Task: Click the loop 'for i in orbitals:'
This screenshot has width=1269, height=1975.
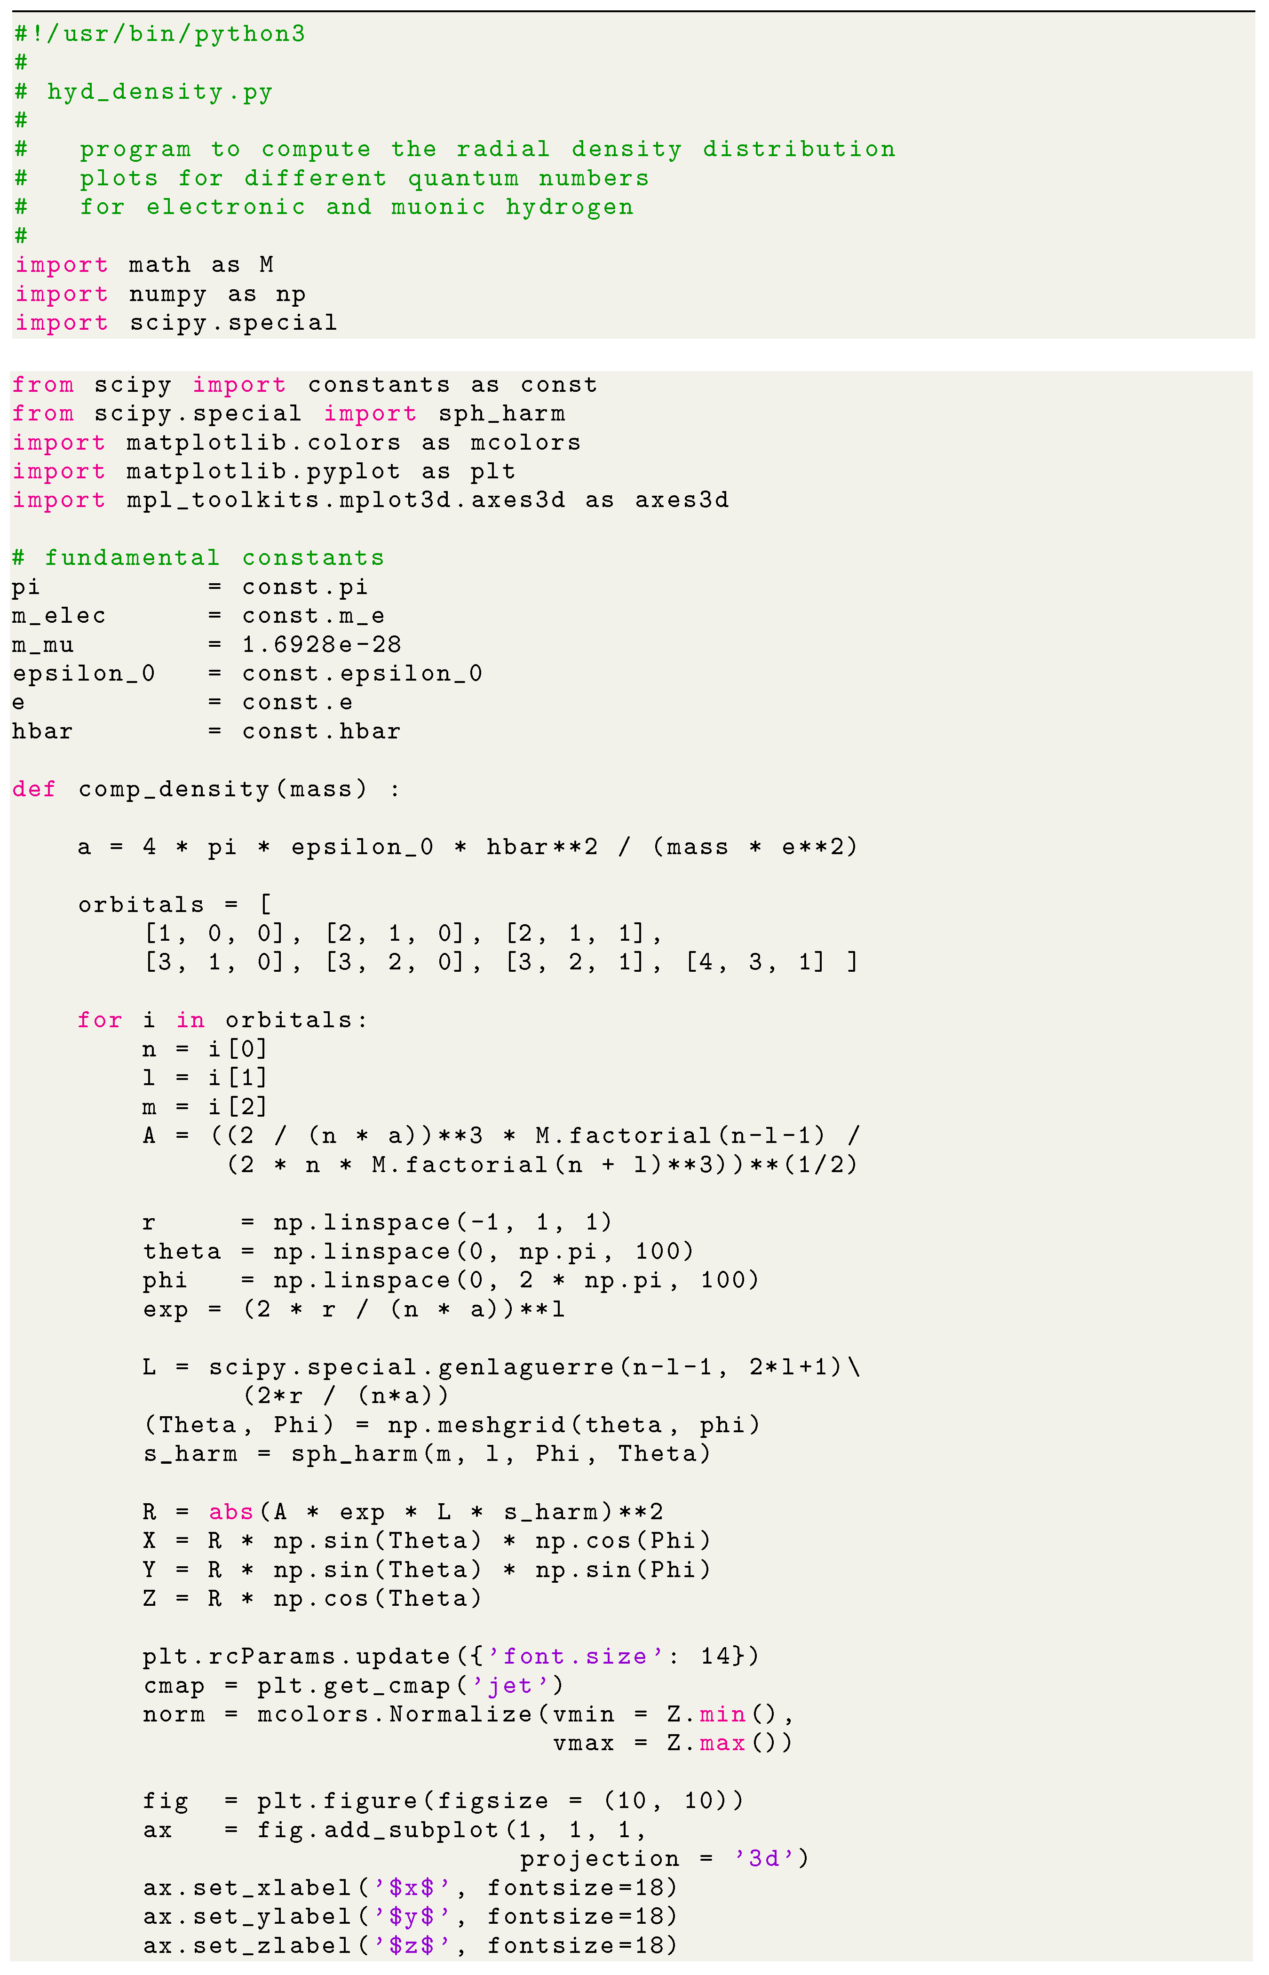Action: pos(222,1020)
